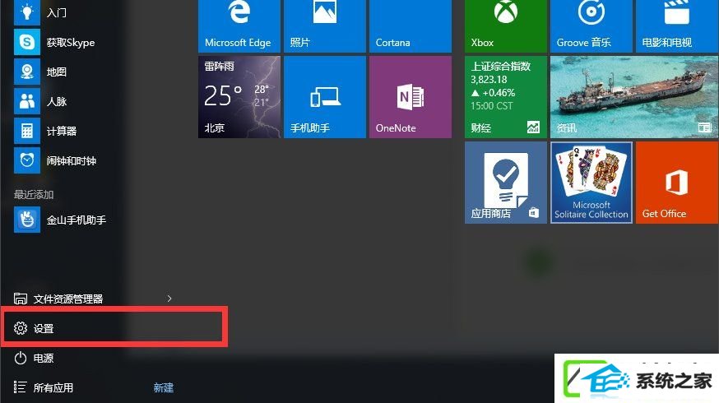This screenshot has width=719, height=403.
Task: Launch the Xbox tile
Action: click(x=506, y=26)
